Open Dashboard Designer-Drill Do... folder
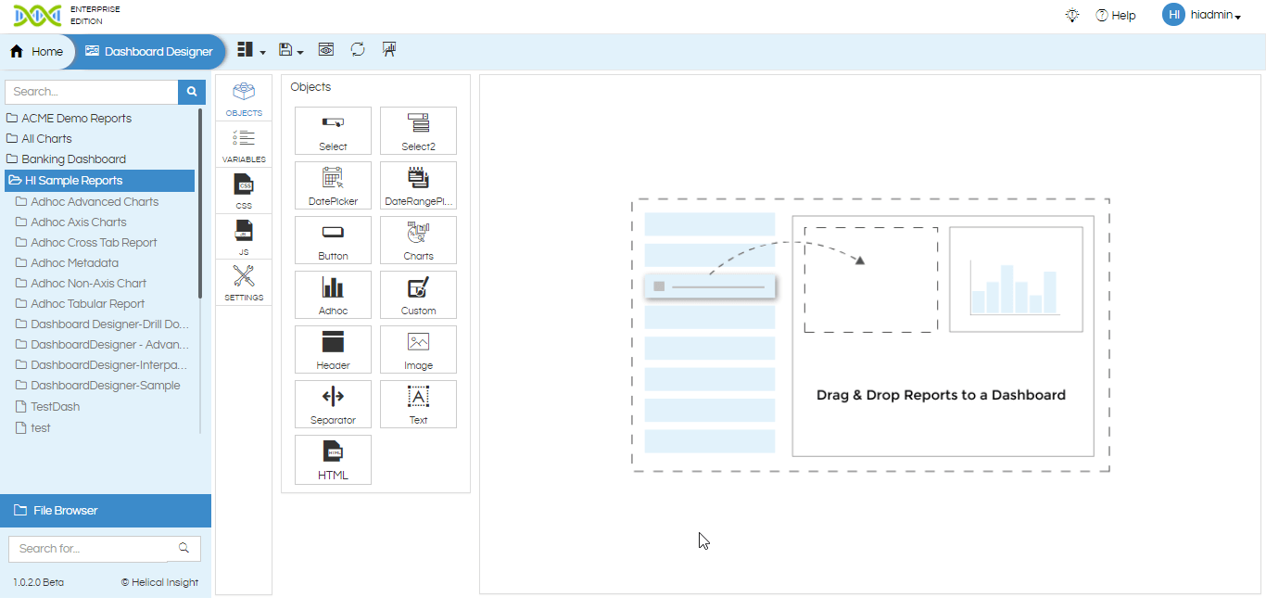 click(x=102, y=324)
